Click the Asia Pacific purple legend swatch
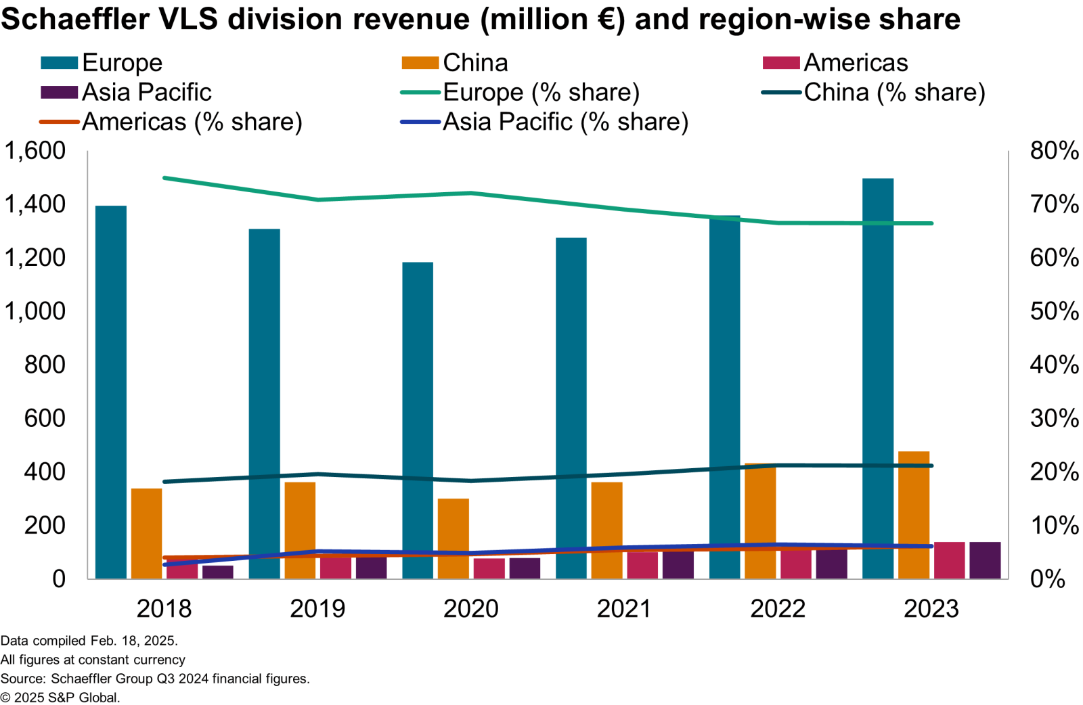 (x=59, y=92)
